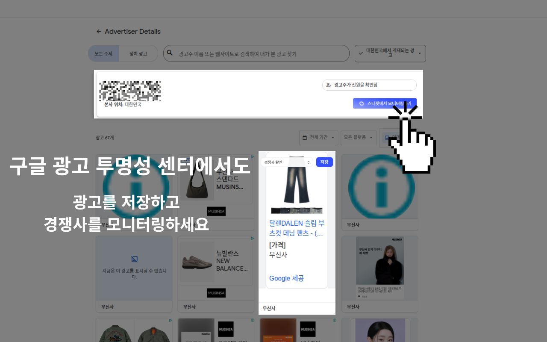Click the check icon in the region dropdown
This screenshot has width=547, height=342.
pyautogui.click(x=361, y=53)
